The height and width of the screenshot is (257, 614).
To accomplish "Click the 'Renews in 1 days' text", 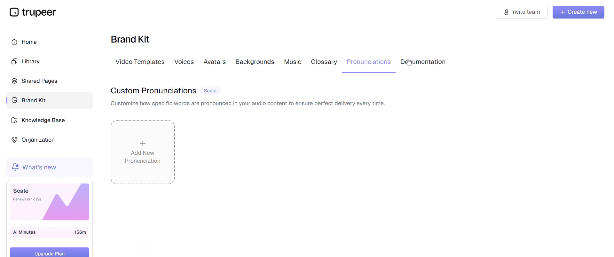I will (27, 199).
